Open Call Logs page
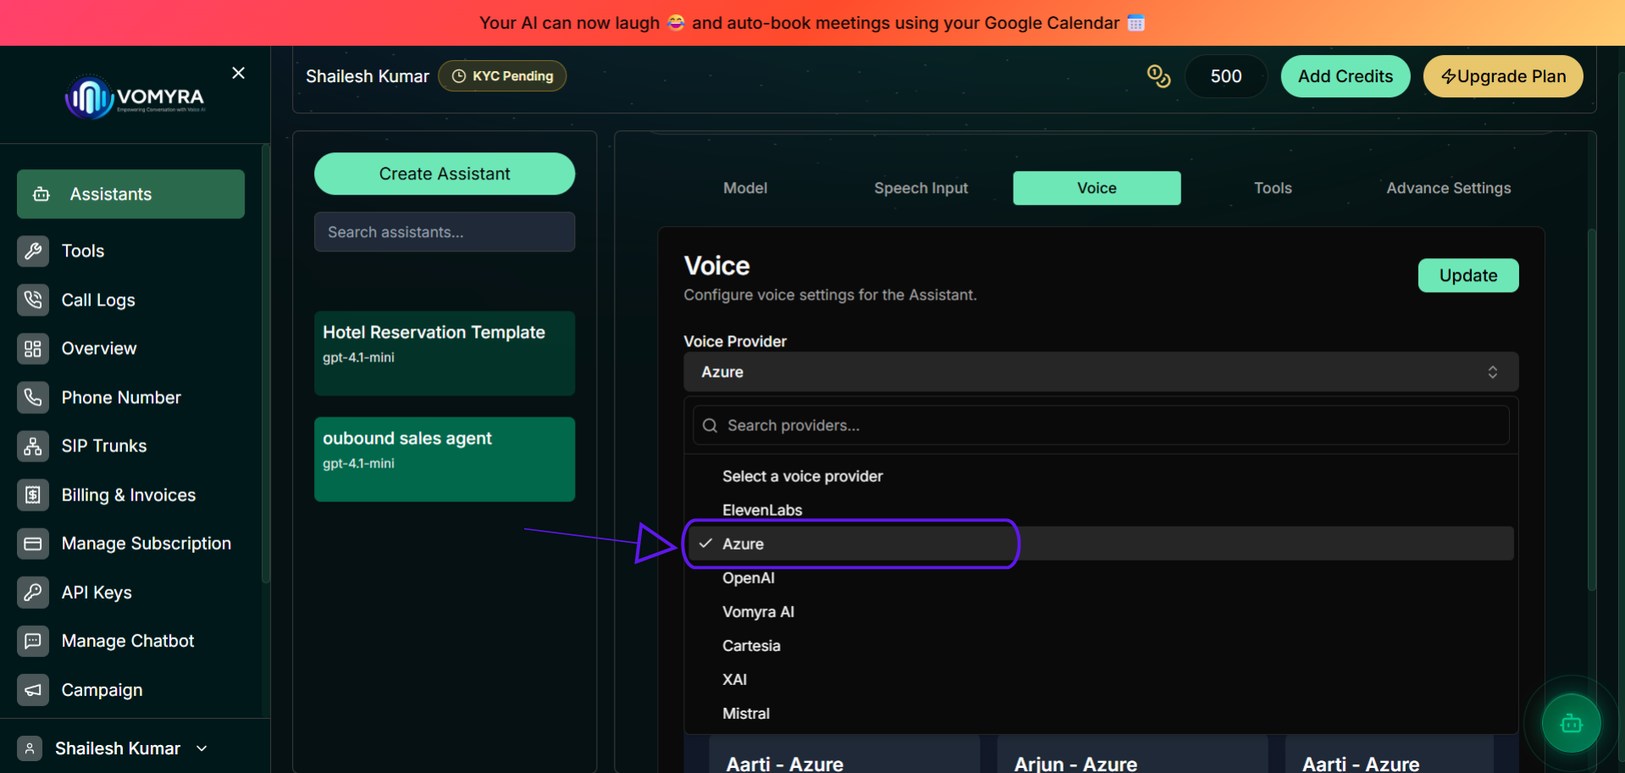The image size is (1625, 773). click(x=98, y=300)
